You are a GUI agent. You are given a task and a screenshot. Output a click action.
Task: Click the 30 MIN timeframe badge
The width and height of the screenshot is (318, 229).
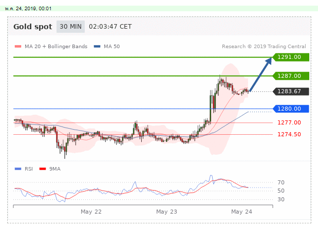[70, 27]
